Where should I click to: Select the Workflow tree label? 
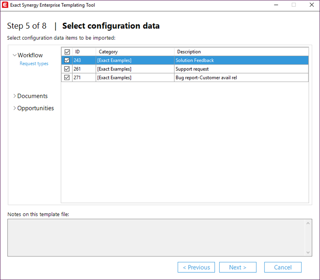30,55
